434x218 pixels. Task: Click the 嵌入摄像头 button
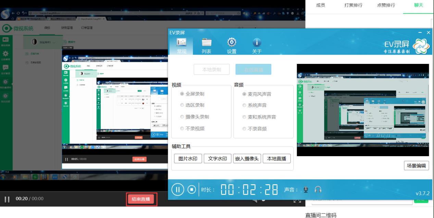tap(247, 159)
